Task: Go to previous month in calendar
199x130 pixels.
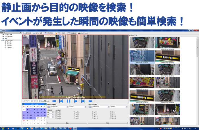Action: pos(23,104)
